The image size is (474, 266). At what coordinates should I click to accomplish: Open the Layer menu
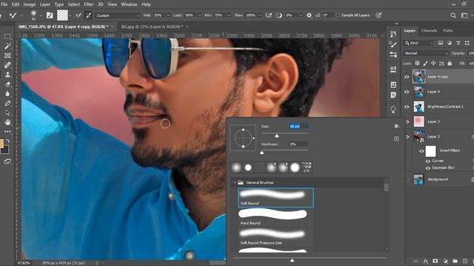coord(45,4)
